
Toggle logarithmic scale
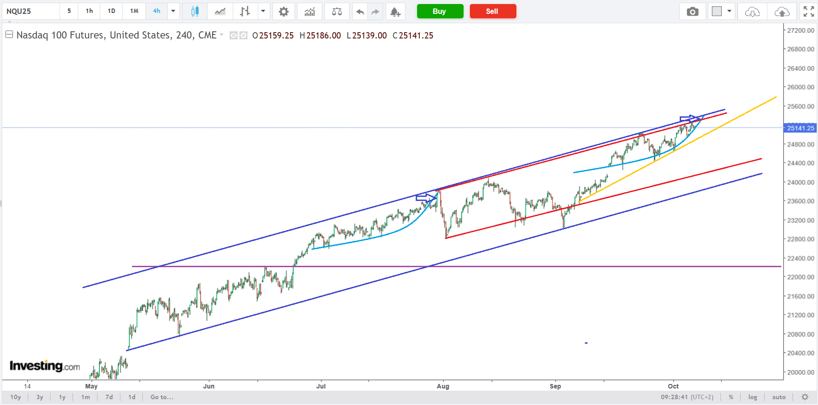(x=753, y=397)
